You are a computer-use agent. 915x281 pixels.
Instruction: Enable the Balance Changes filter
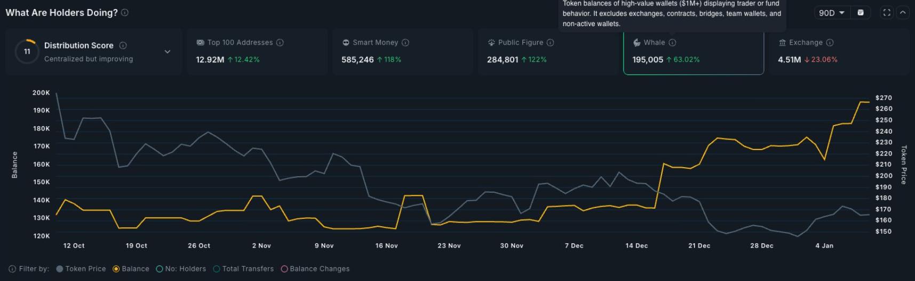pos(315,269)
